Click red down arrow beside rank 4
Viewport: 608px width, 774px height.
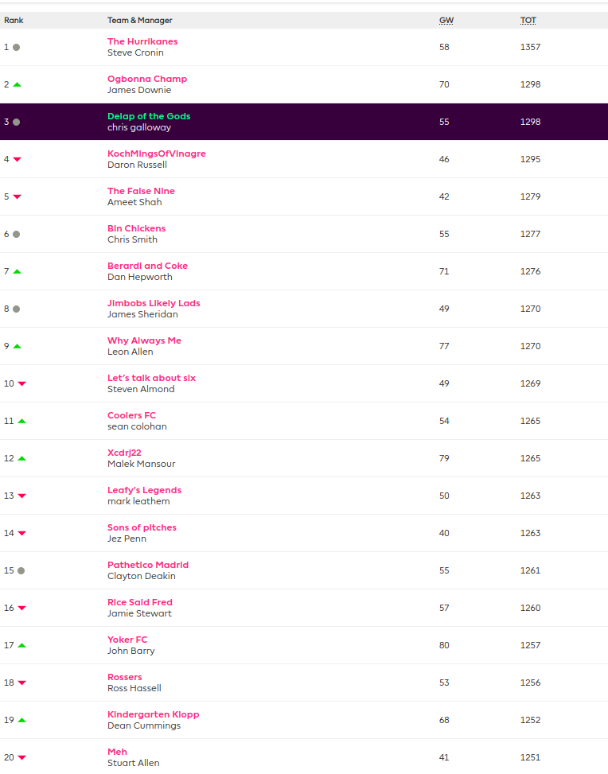click(17, 159)
